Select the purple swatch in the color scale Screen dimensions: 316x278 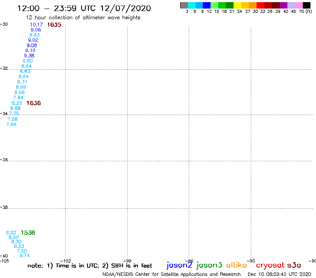click(x=284, y=5)
